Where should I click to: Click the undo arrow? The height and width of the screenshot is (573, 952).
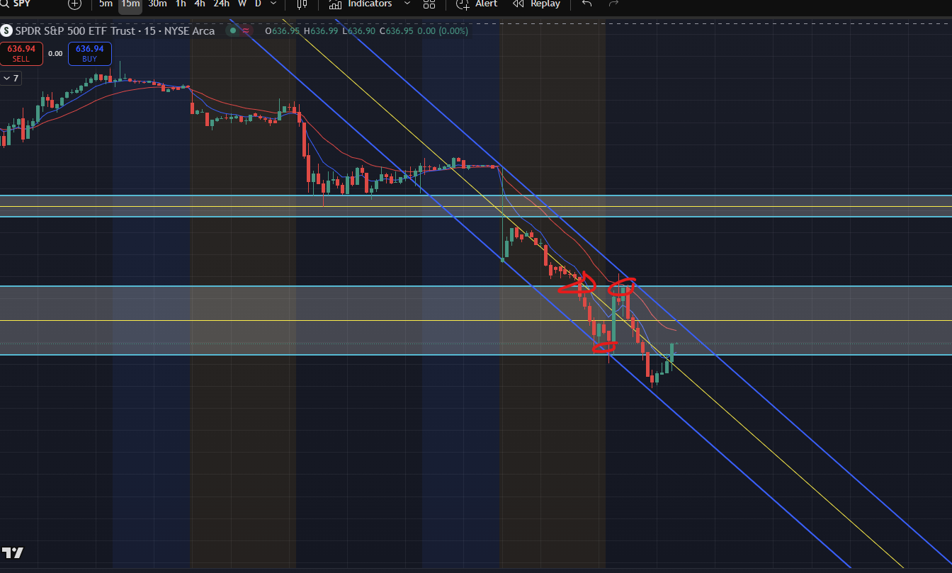586,4
